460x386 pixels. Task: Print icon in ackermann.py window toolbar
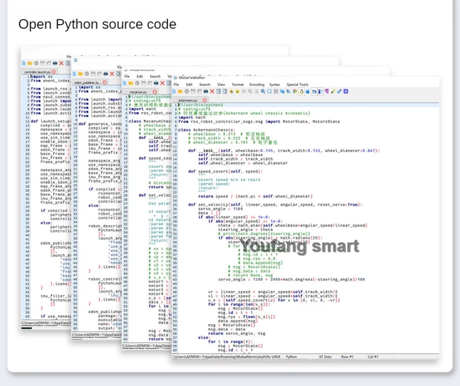point(206,91)
